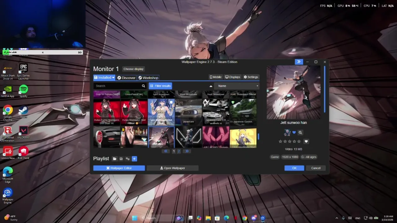Rate wallpaper three stars

pyautogui.click(x=290, y=141)
